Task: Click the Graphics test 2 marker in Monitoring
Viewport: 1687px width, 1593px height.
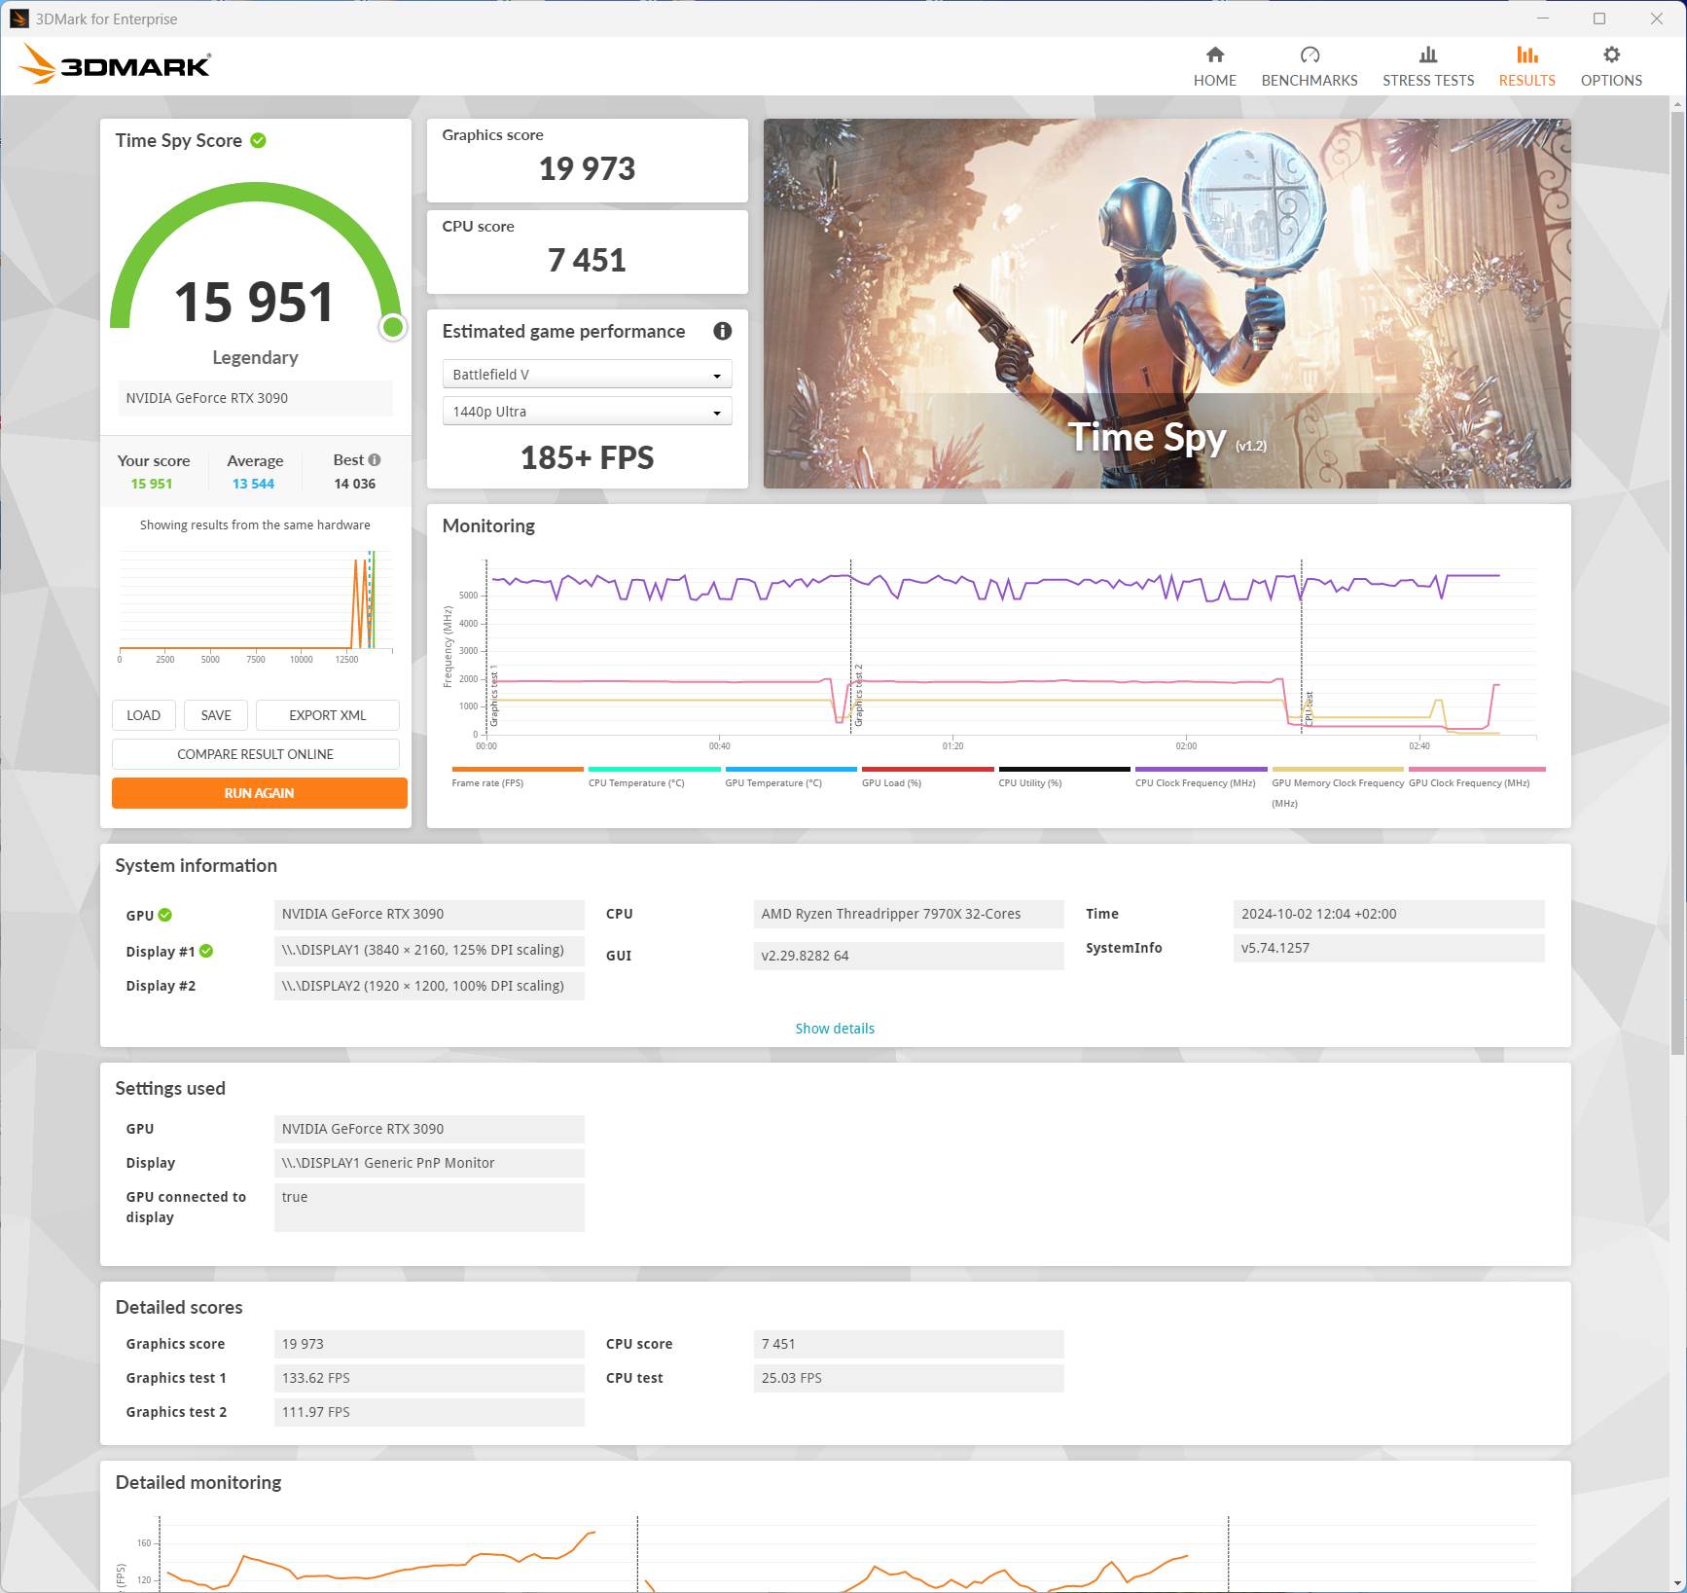Action: point(858,696)
